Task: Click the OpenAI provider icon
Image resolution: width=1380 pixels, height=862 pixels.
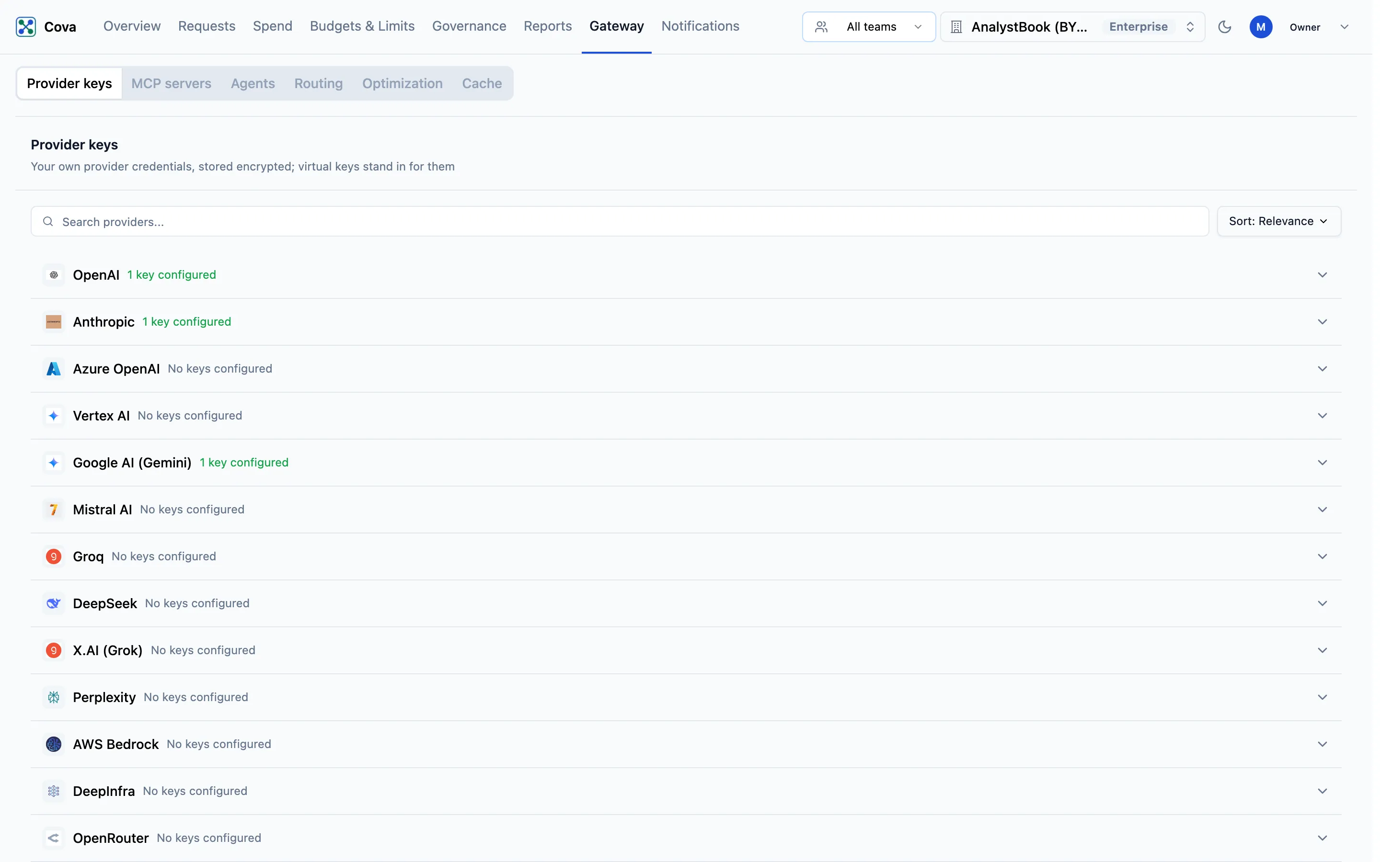Action: (x=54, y=275)
